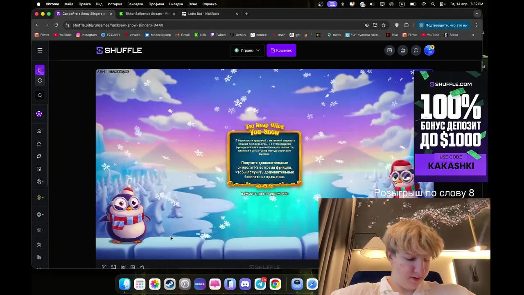Screen dimensions: 524x295
Task: Open the stacked-buildings icon at the sidebar bottom
Action: click(39, 257)
